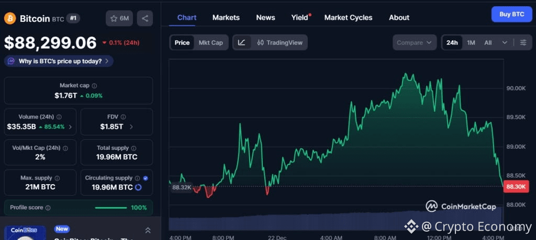Click the $1.85T FDV value
536x240 pixels.
pyautogui.click(x=112, y=127)
